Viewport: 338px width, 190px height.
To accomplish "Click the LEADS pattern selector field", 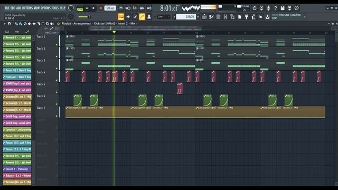I will (x=186, y=16).
